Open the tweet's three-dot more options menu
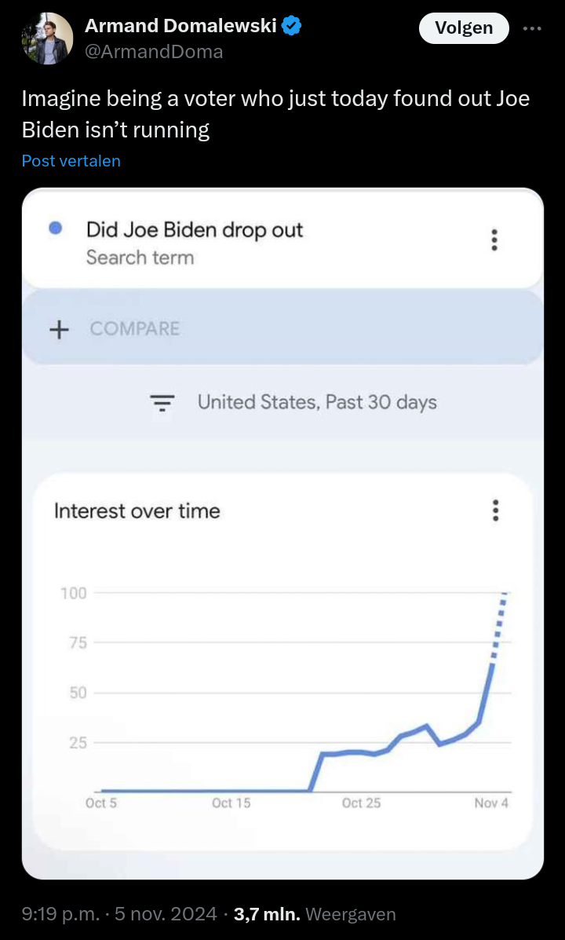The image size is (565, 940). tap(530, 28)
